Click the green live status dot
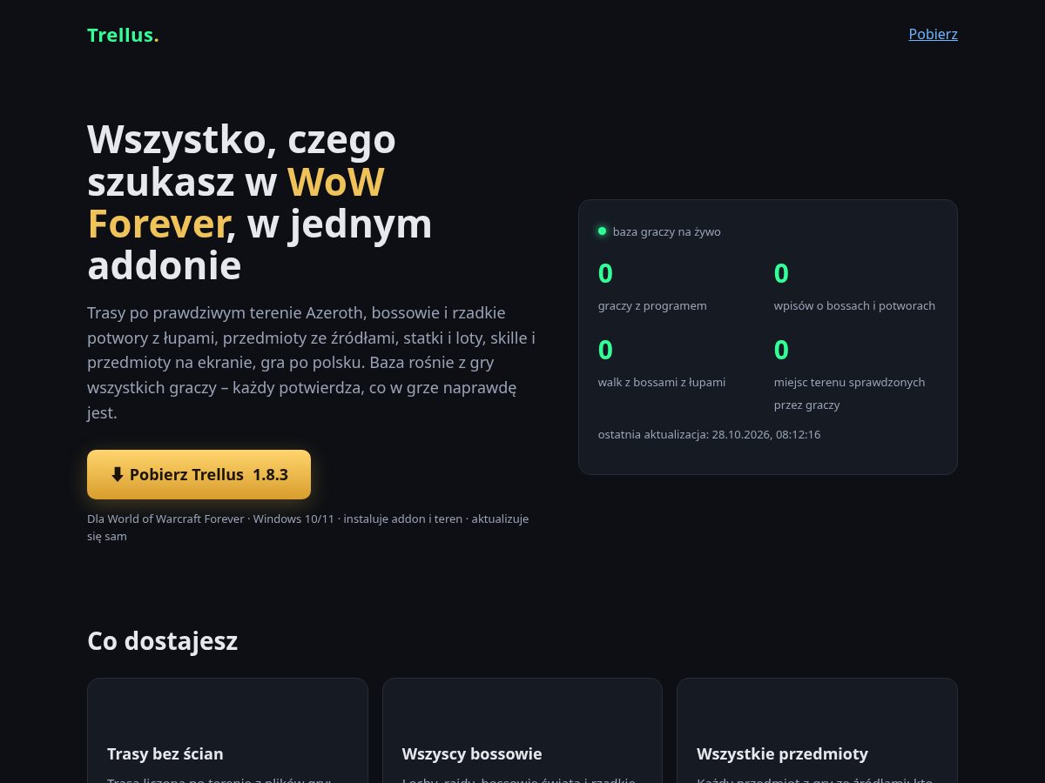 point(602,231)
